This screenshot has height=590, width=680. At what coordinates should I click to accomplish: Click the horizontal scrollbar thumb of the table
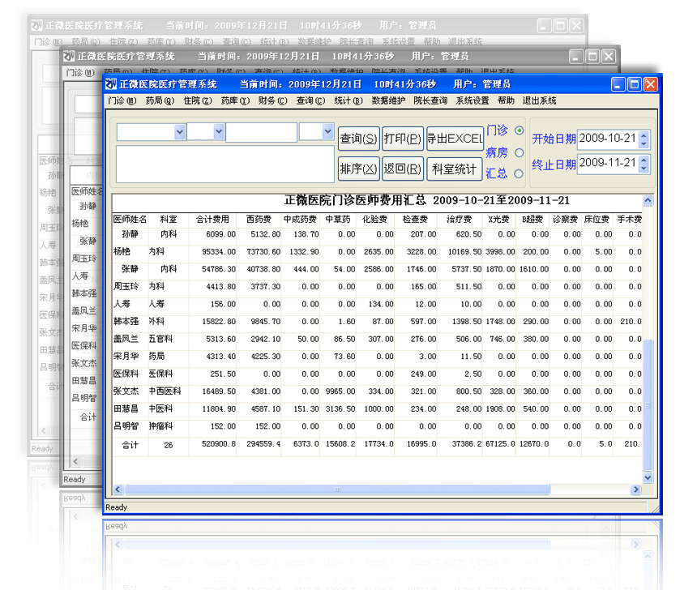point(337,490)
